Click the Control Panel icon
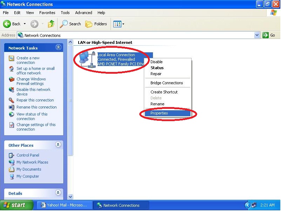Screen dimensions: 281x211 [x=12, y=156]
